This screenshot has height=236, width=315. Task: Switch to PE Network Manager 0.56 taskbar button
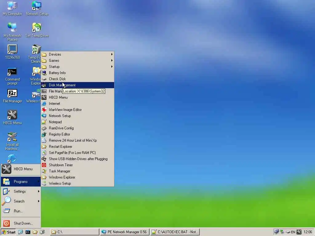pyautogui.click(x=125, y=232)
